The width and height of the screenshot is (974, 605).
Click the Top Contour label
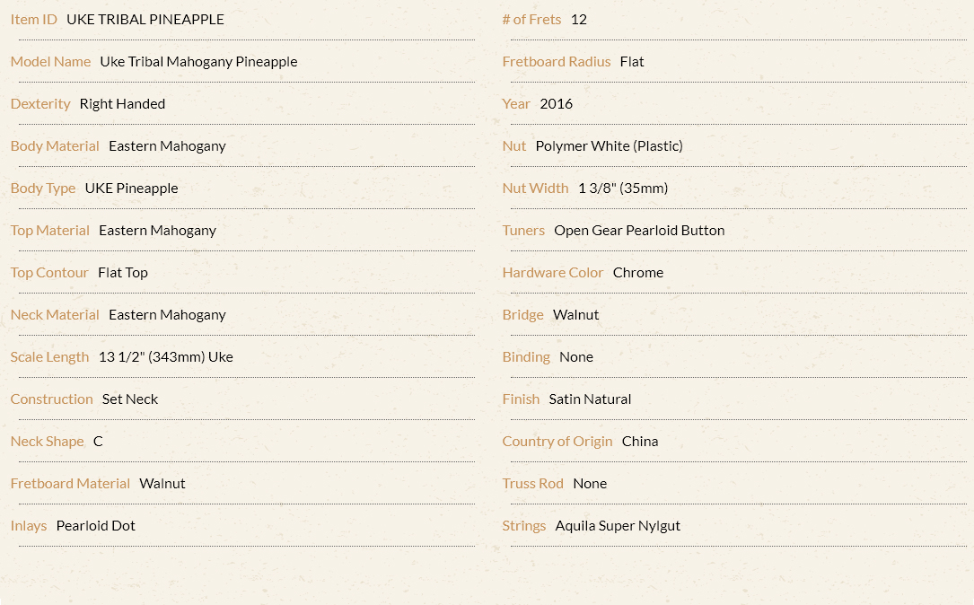[49, 273]
